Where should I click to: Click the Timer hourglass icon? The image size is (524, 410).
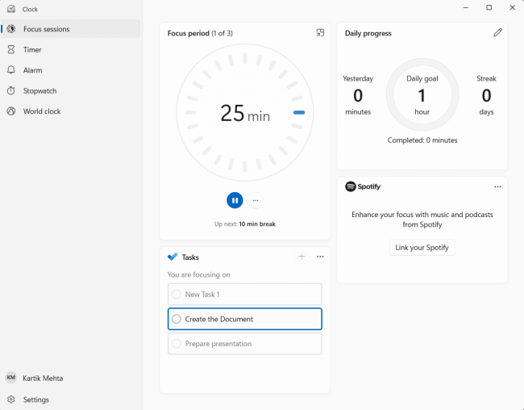pos(11,49)
